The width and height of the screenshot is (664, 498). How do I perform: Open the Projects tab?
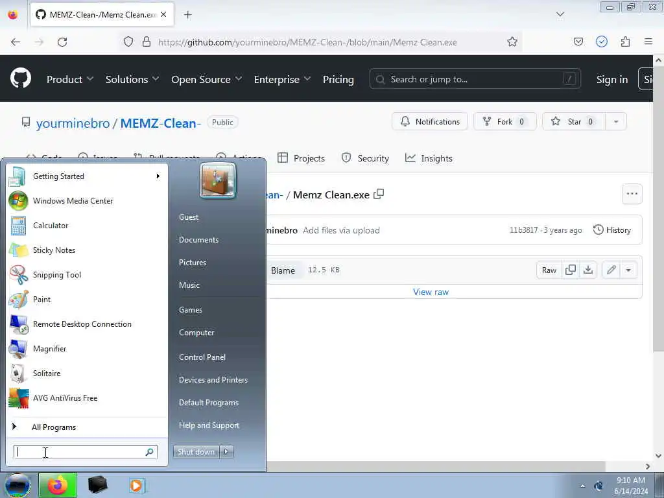pos(301,158)
